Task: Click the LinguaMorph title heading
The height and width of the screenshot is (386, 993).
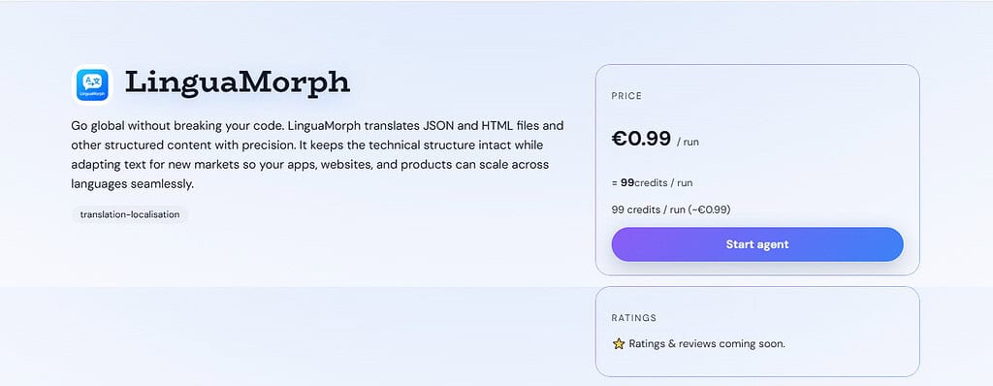Action: [238, 82]
